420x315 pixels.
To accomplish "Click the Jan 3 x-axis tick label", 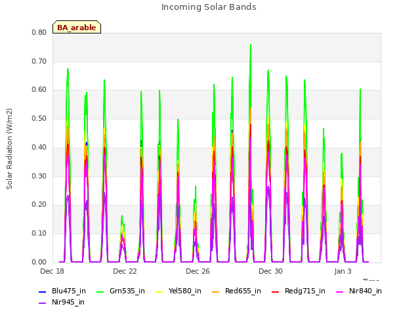I will (343, 271).
